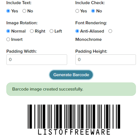139x138 pixels.
Task: Click the Padding Width label
Action: click(x=22, y=51)
